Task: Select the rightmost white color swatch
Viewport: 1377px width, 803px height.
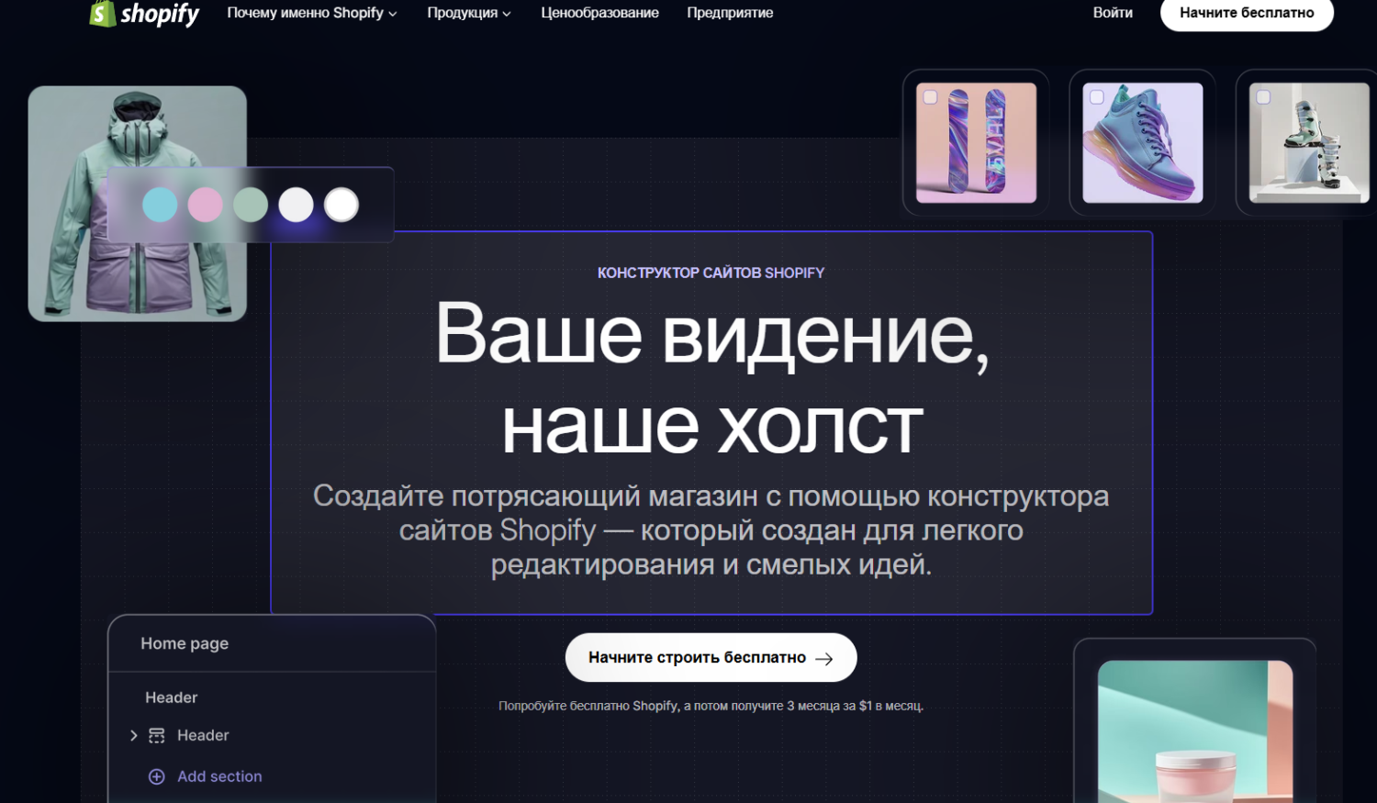Action: [x=341, y=205]
